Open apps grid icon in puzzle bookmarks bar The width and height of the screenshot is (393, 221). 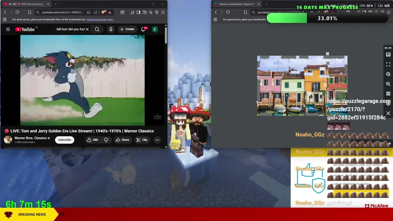tap(215, 19)
